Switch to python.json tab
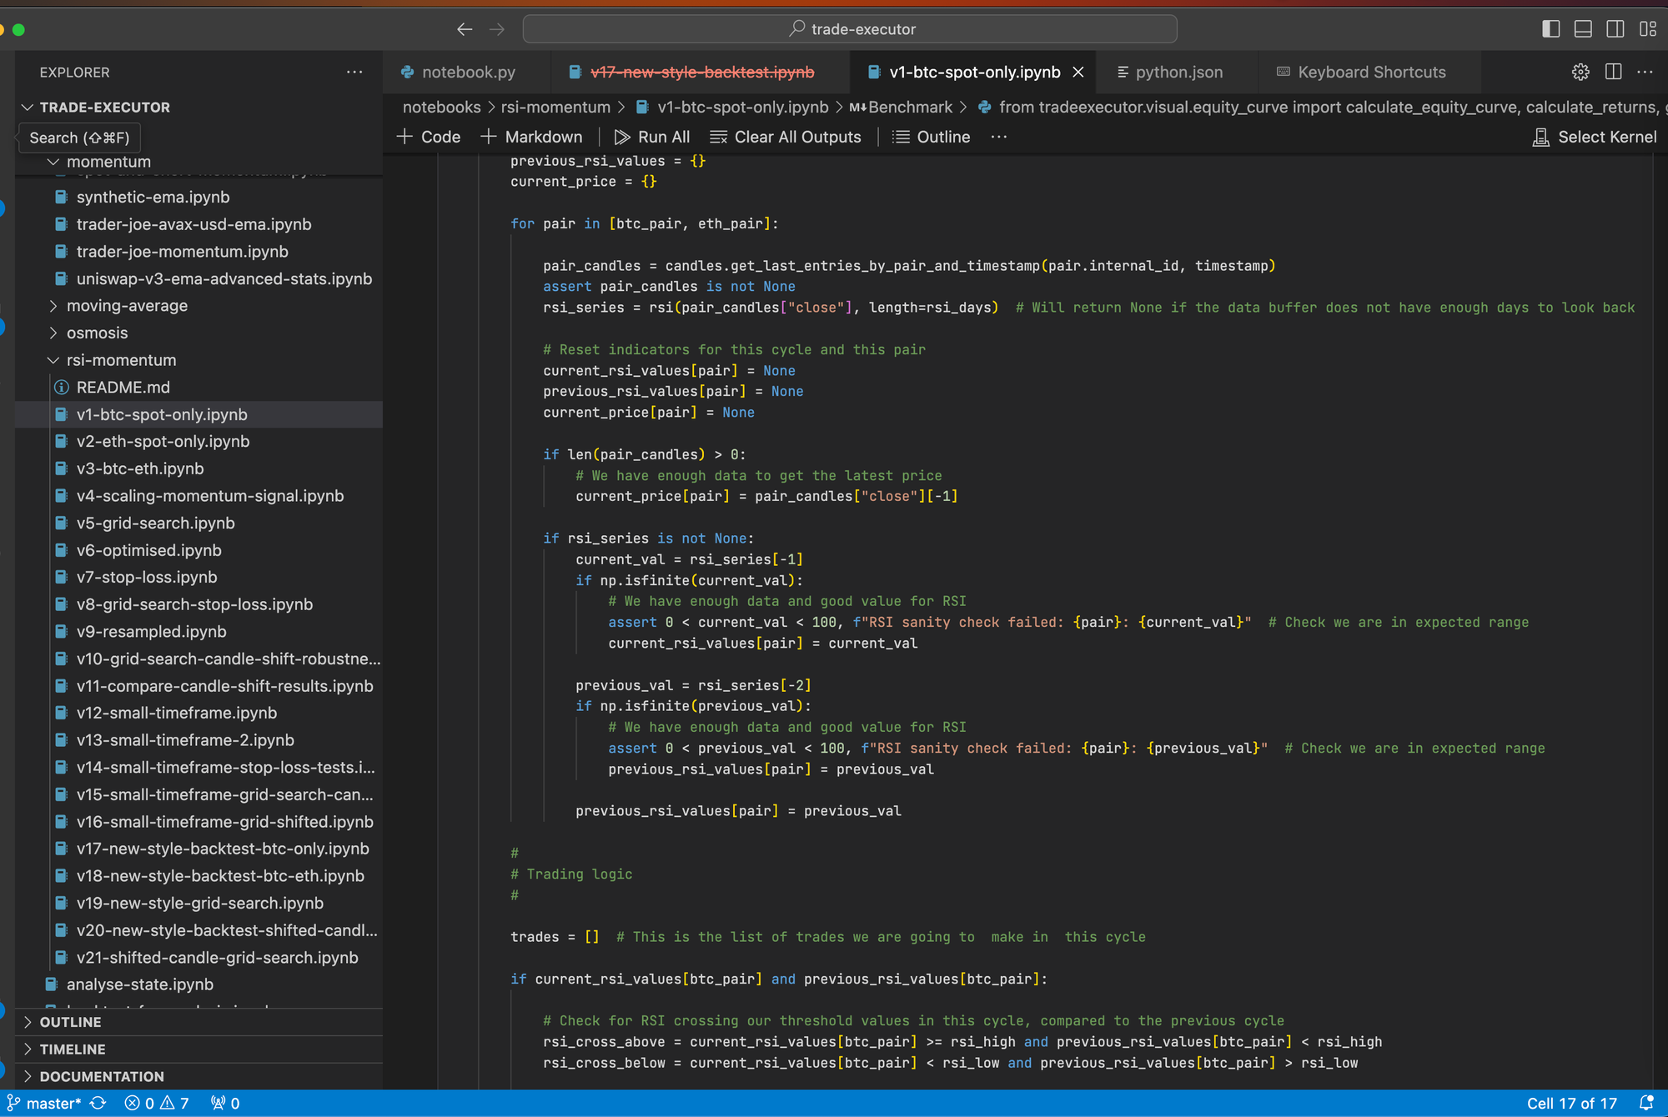The height and width of the screenshot is (1117, 1668). pyautogui.click(x=1178, y=73)
